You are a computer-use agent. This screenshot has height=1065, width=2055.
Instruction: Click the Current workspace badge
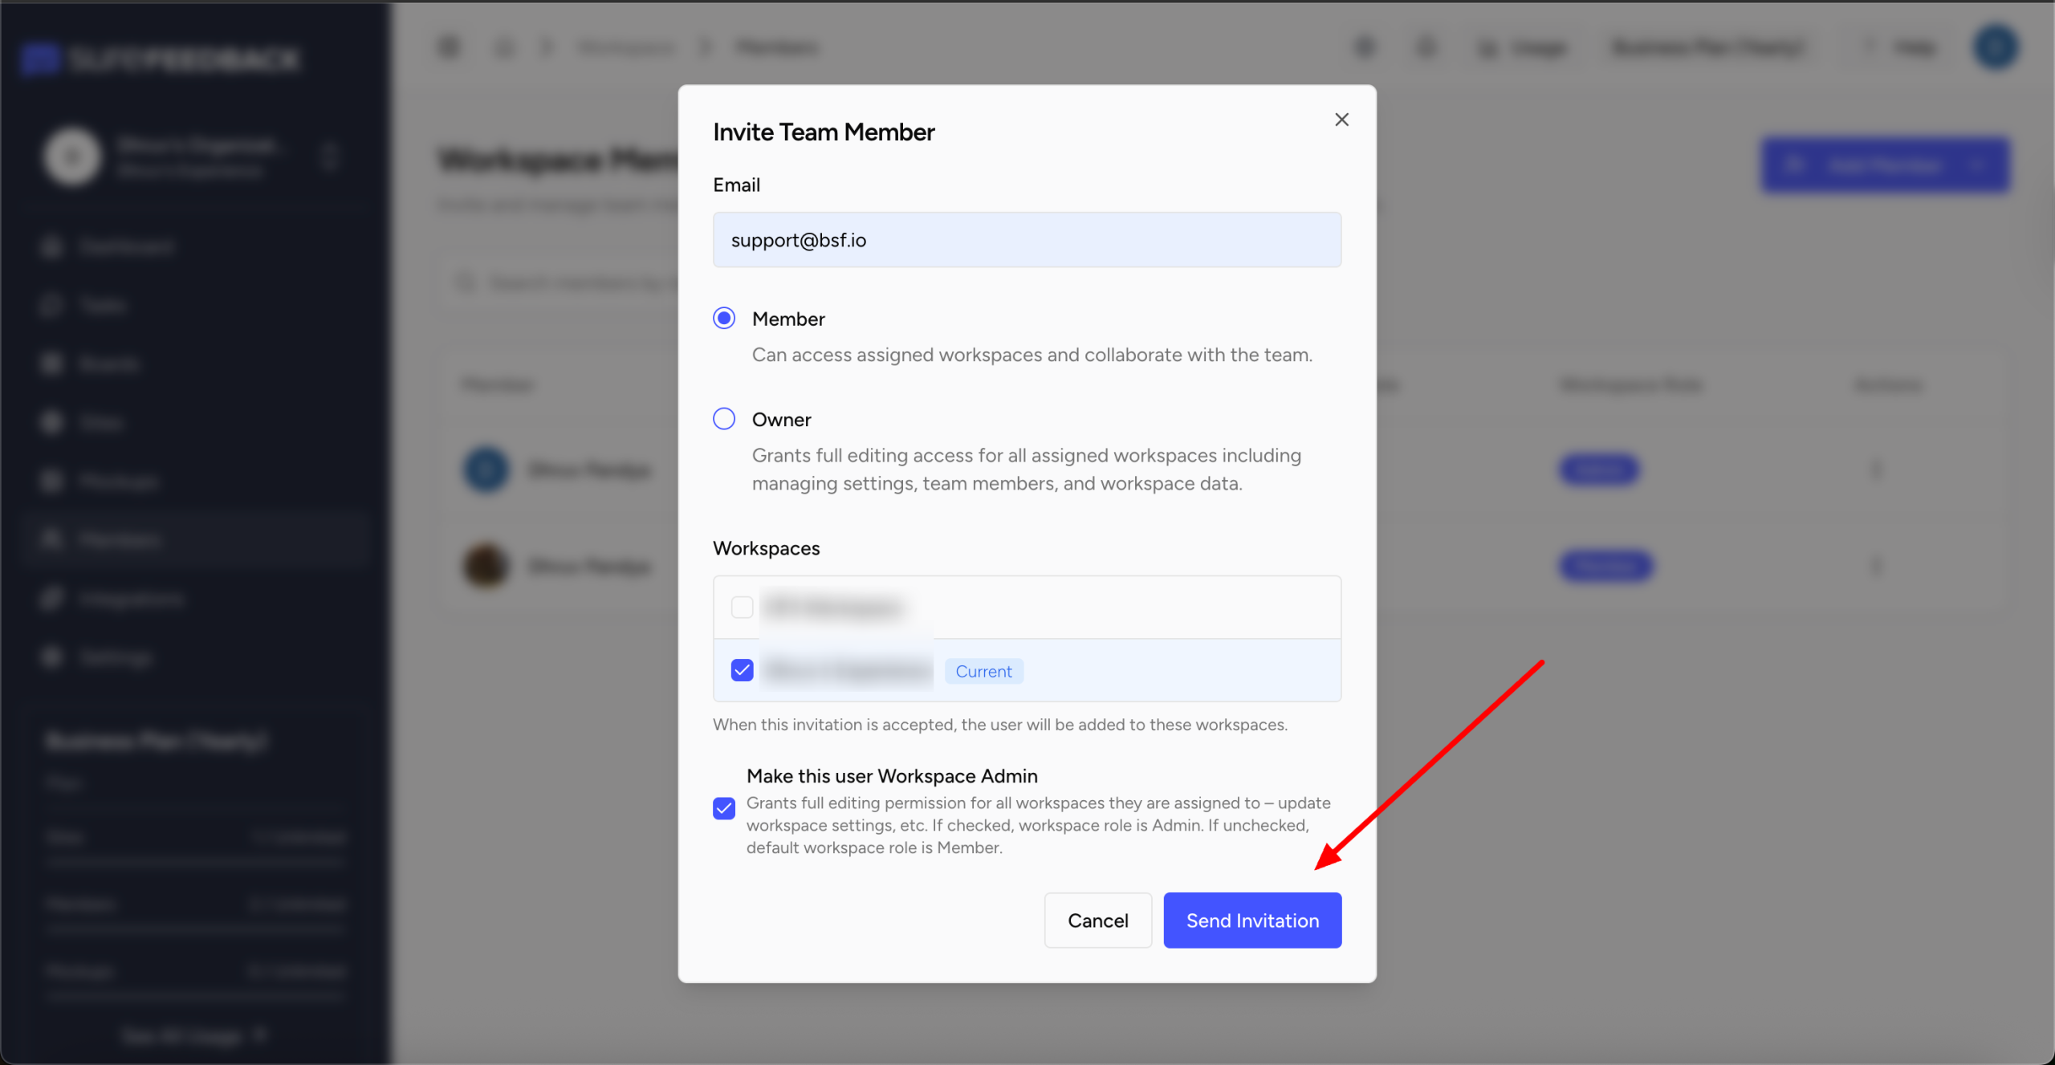pos(983,671)
